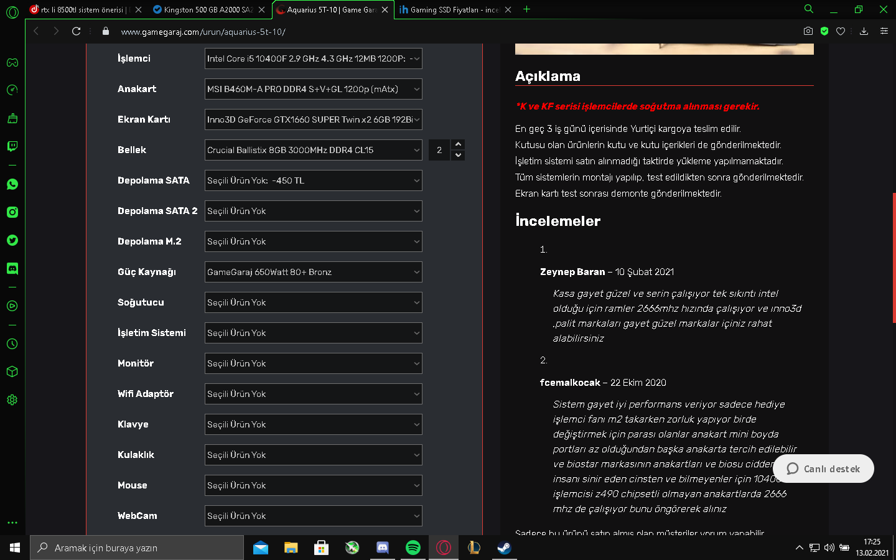Open the Wifi Adaptör dropdown
Image resolution: width=896 pixels, height=560 pixels.
pyautogui.click(x=314, y=394)
